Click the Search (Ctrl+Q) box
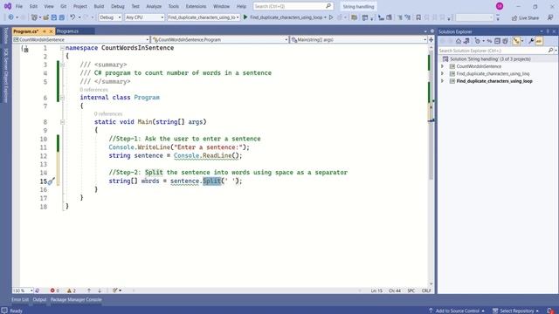 293,6
